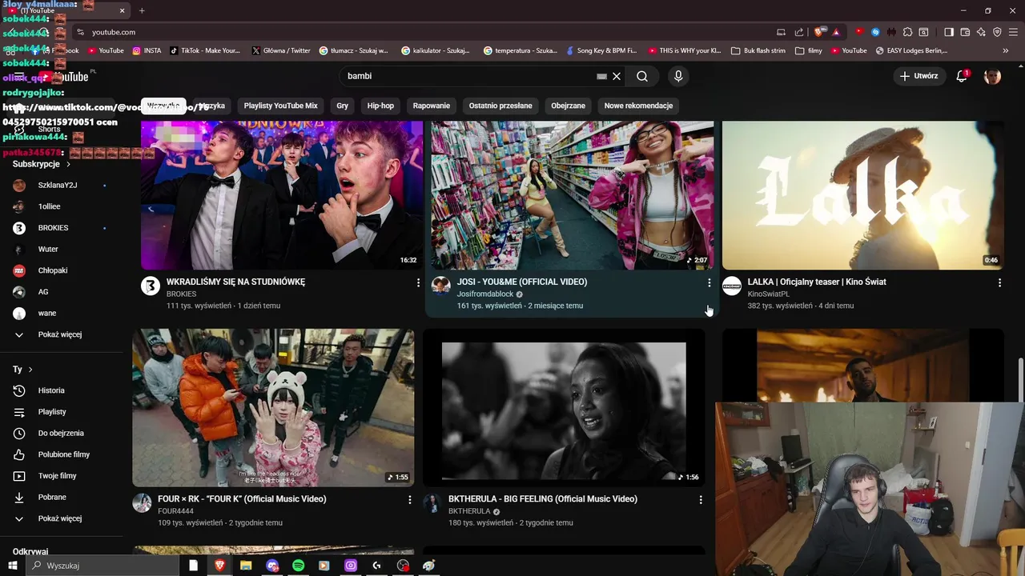The image size is (1025, 576).
Task: Open Polubione filmy liked videos
Action: click(x=60, y=454)
